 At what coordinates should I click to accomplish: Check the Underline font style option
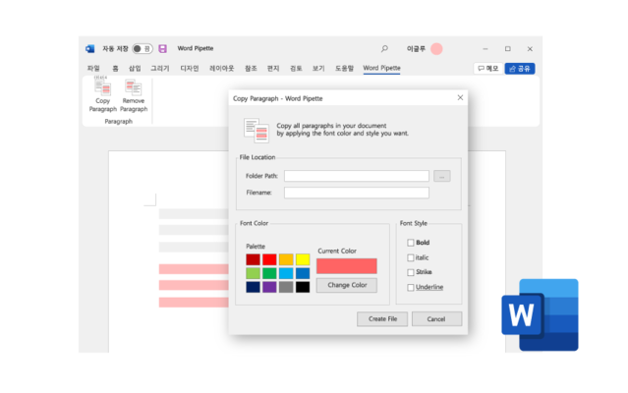(x=411, y=287)
